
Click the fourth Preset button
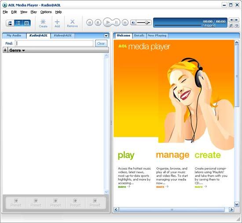(75, 203)
